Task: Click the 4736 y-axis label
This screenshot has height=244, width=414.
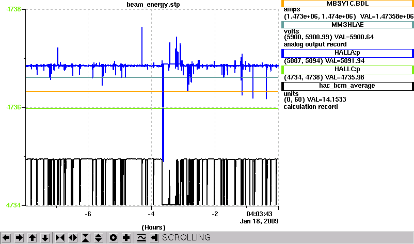Action: (14, 107)
